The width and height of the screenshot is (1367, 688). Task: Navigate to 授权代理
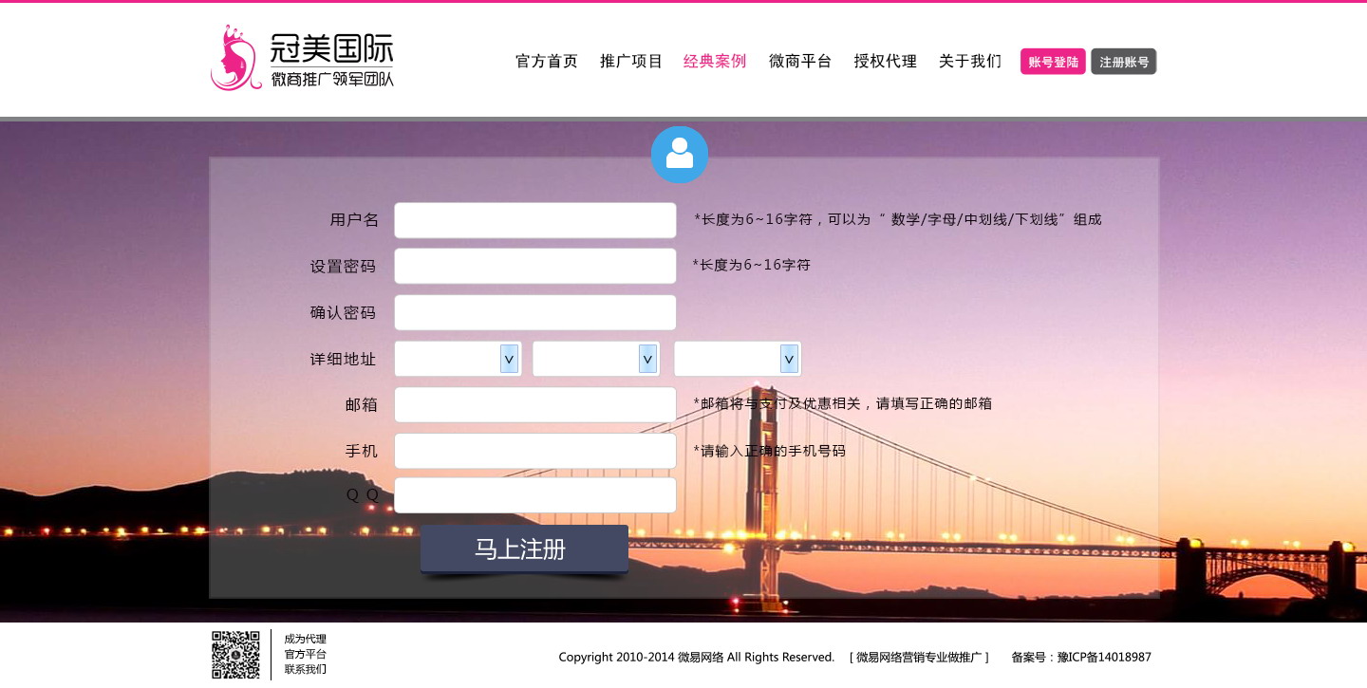pos(886,62)
